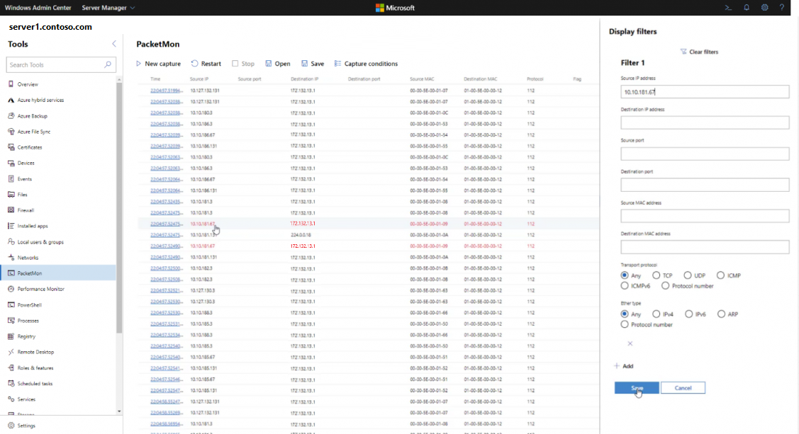Select the TCP transport protocol
The height and width of the screenshot is (434, 799).
click(656, 275)
